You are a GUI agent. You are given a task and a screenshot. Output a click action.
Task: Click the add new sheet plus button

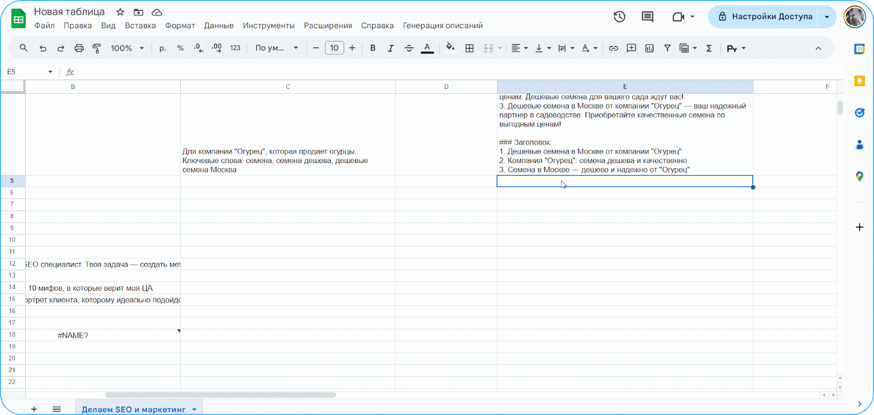click(x=34, y=409)
